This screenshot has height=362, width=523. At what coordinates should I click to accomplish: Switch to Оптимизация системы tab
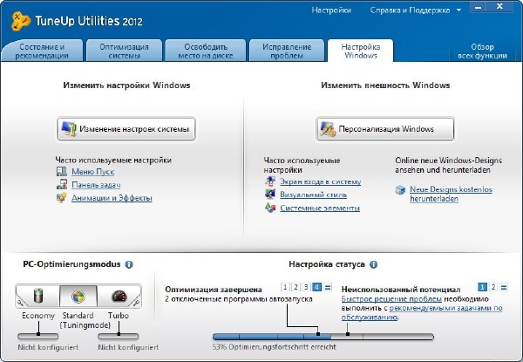pos(124,51)
